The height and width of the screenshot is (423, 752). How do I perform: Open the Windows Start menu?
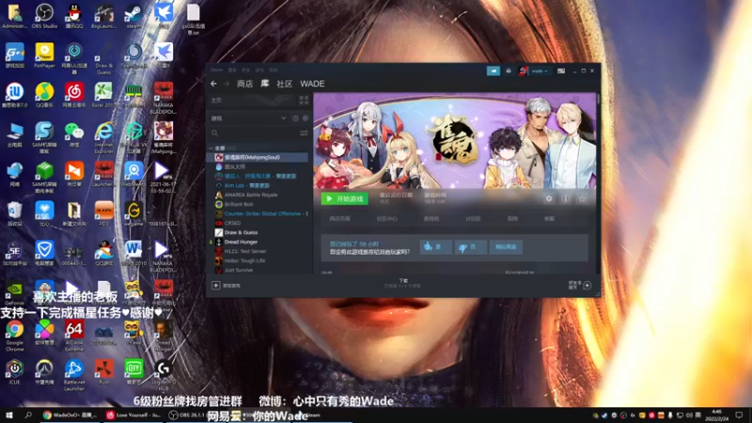tap(8, 415)
